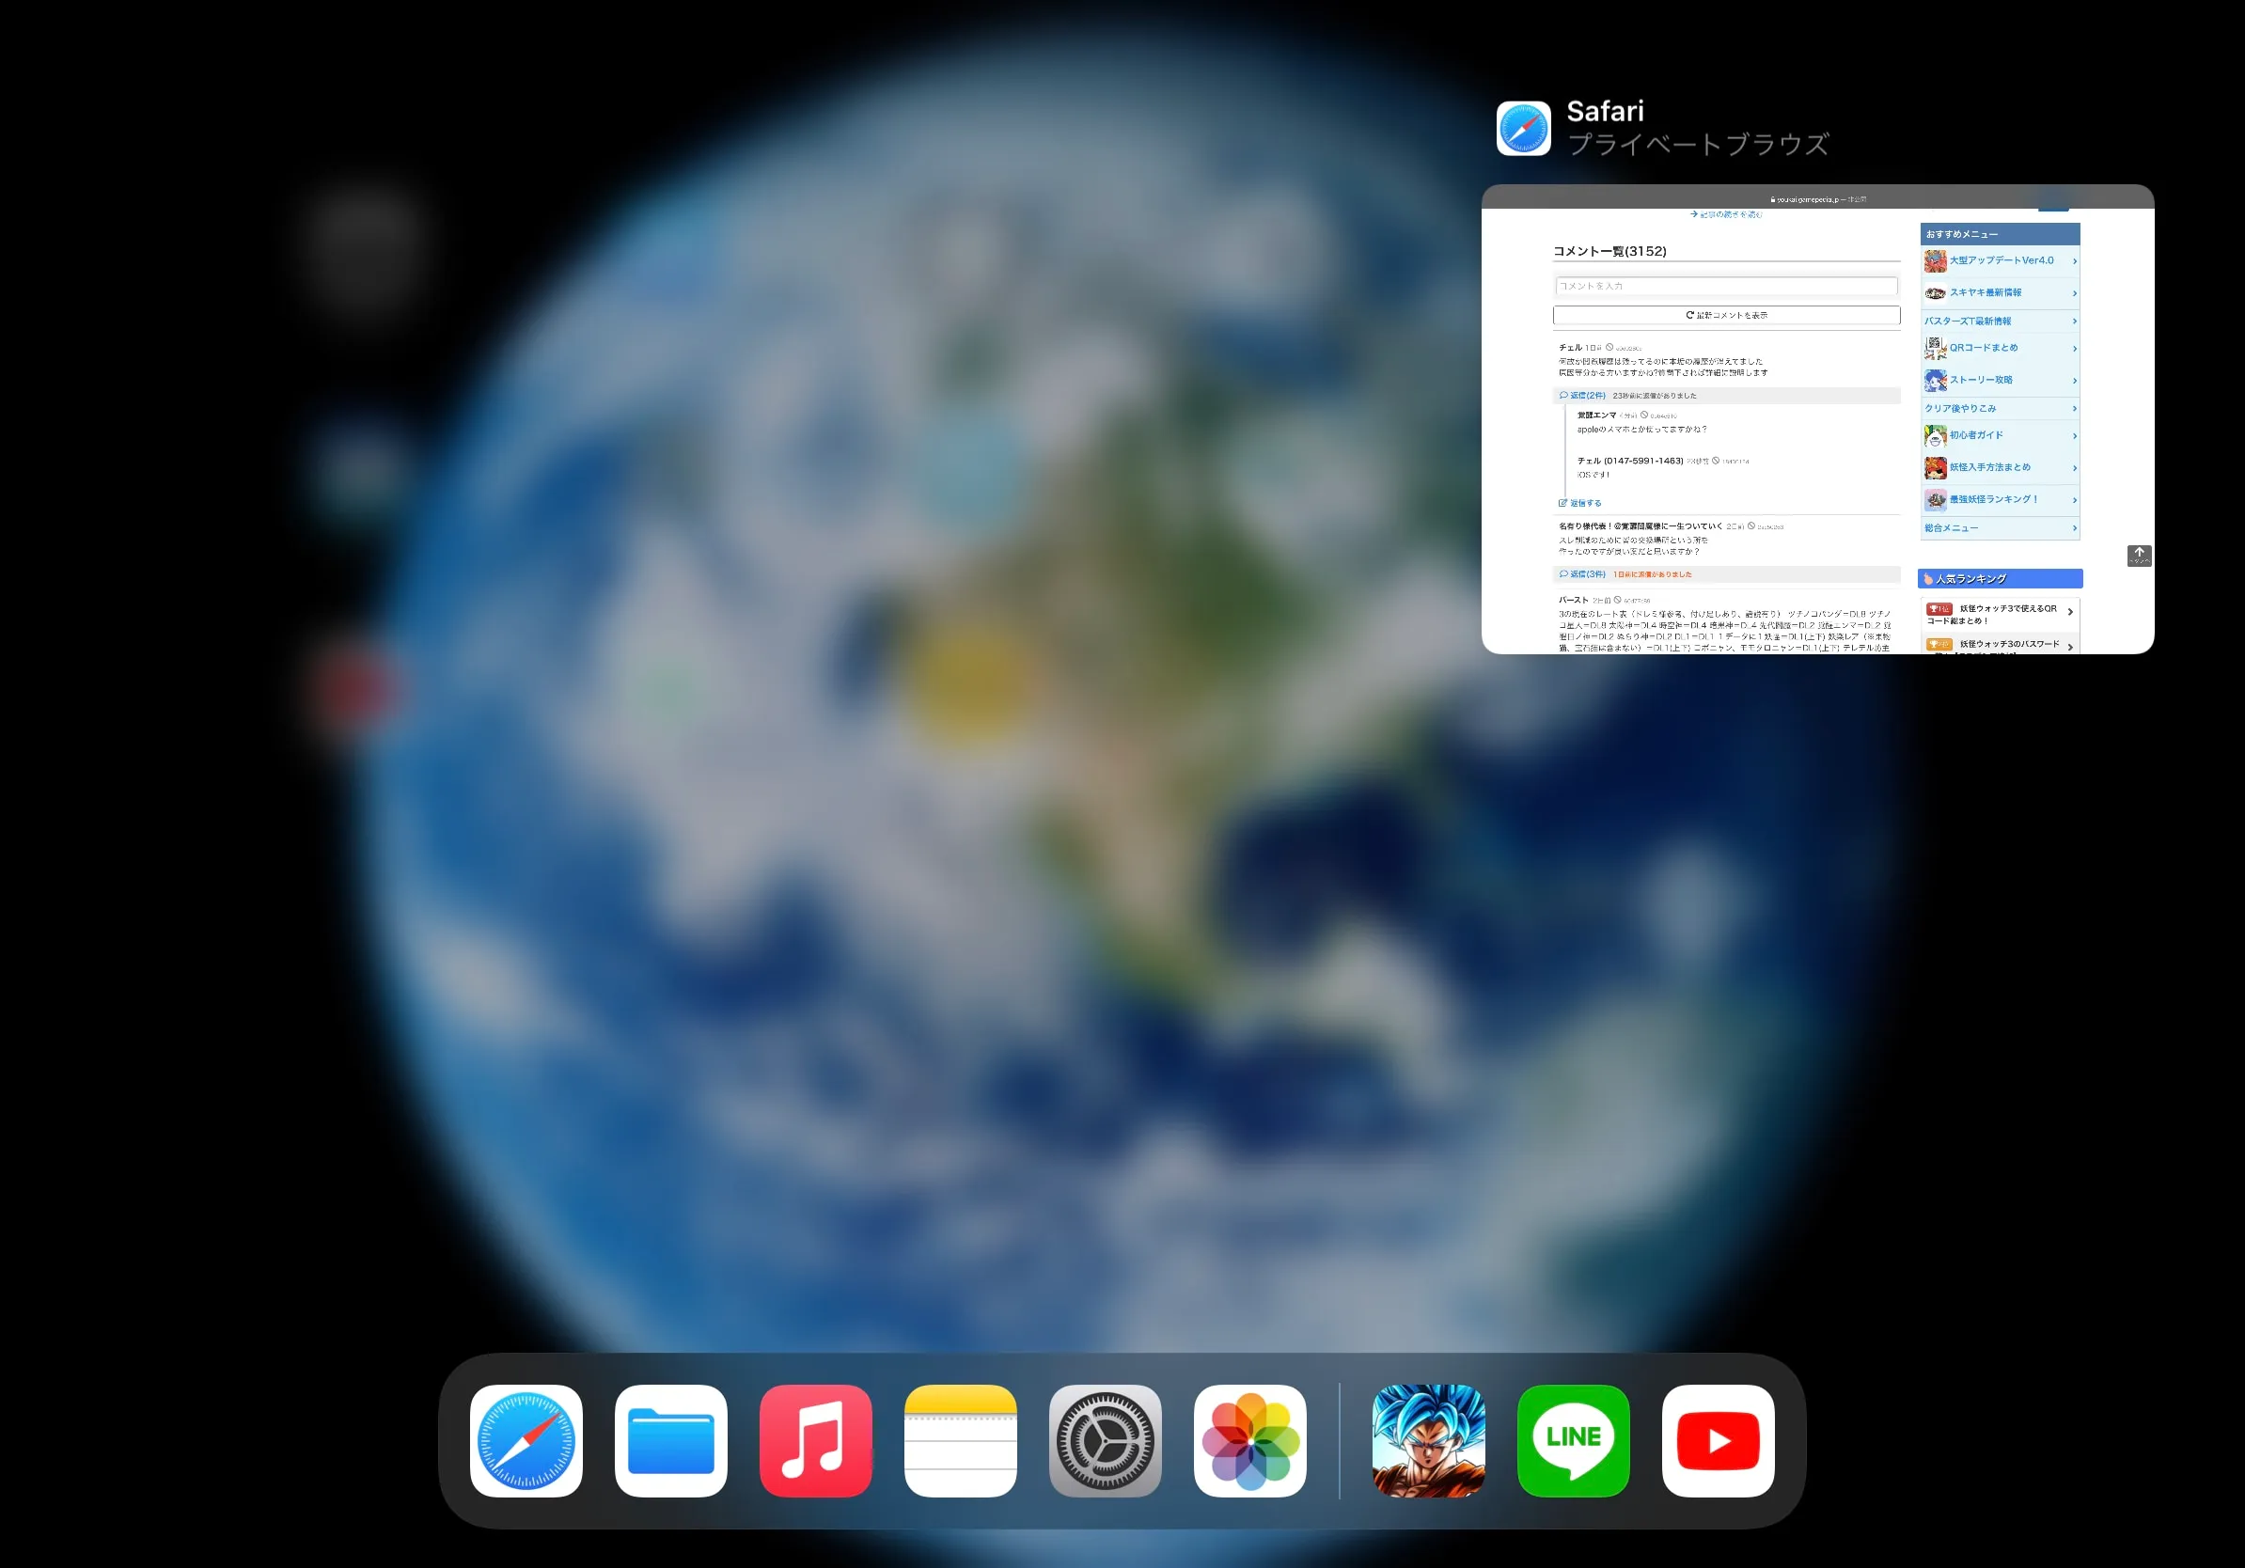Click the 初心者ガイド character icon
This screenshot has height=1568, width=2245.
point(1934,436)
